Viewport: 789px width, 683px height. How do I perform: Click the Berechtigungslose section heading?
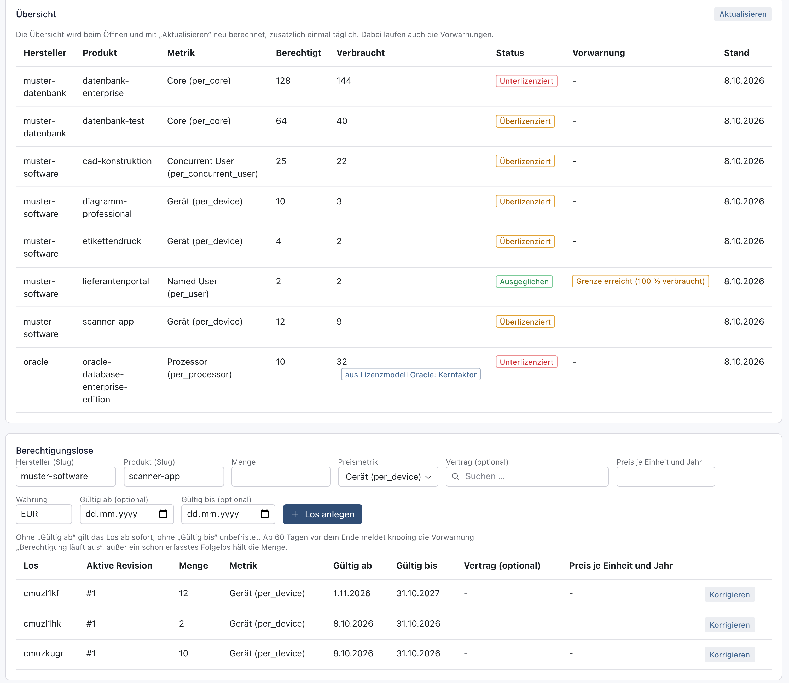[x=55, y=450]
